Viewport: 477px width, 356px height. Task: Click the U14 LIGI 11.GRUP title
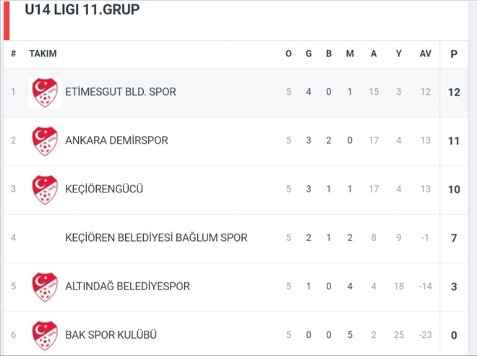82,9
